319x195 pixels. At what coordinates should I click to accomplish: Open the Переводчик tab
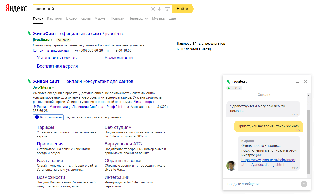(138, 18)
